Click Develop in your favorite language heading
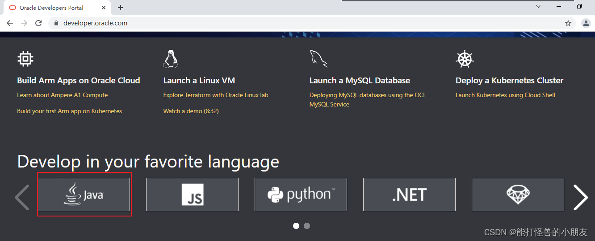 click(x=148, y=161)
